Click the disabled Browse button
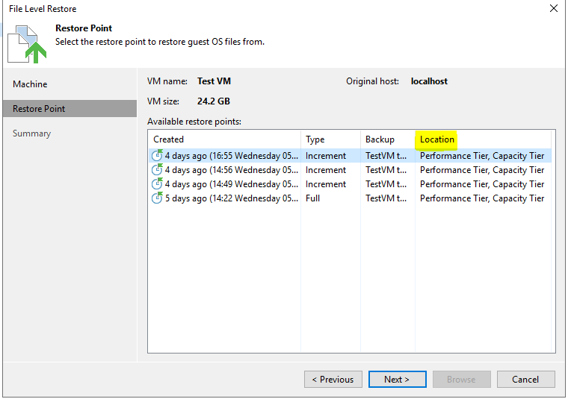Screen dimensions: 571x399 [x=462, y=380]
